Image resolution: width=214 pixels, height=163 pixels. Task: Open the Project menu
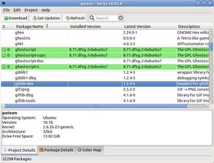(31, 10)
